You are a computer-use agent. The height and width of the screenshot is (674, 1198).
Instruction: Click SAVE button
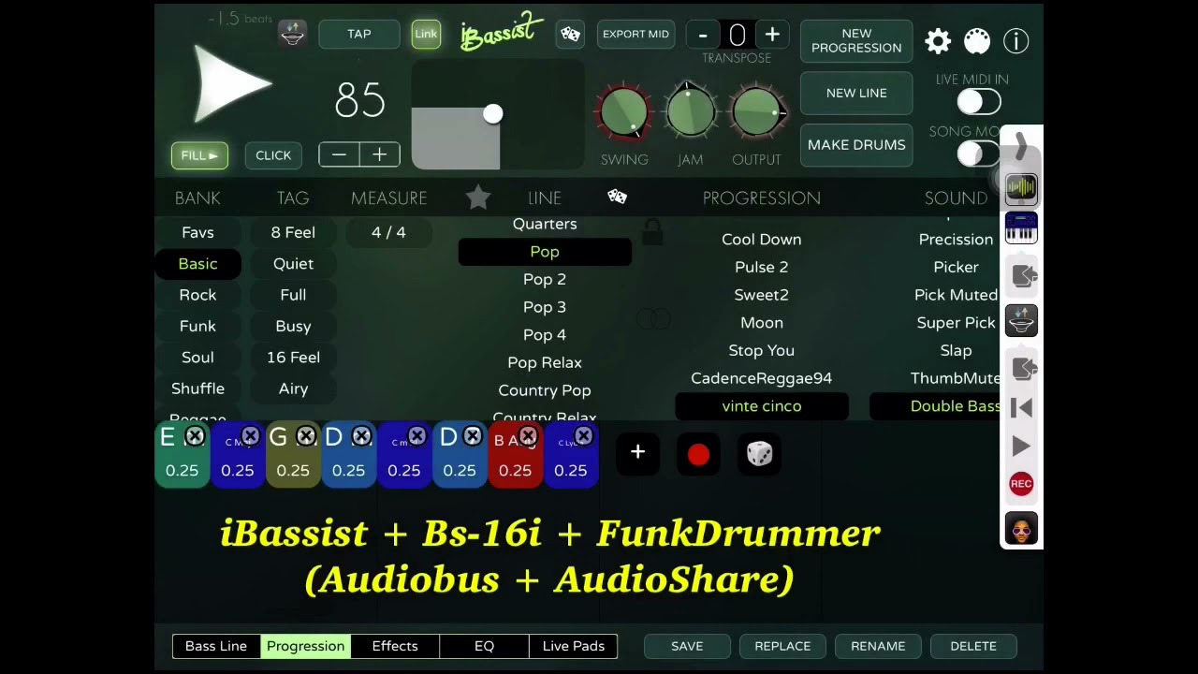click(687, 646)
